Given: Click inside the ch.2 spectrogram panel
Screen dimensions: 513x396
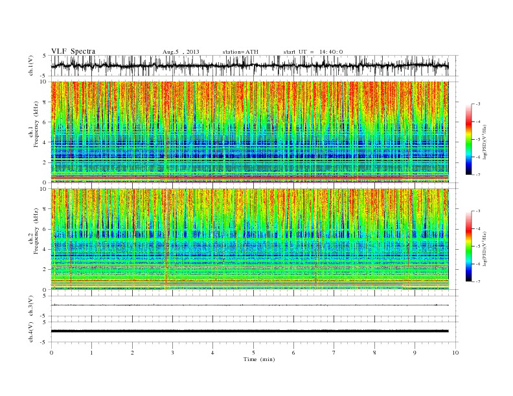Looking at the screenshot, I should [250, 239].
